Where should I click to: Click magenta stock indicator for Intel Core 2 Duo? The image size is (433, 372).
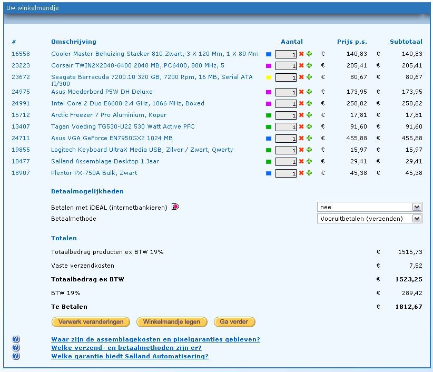pyautogui.click(x=269, y=104)
